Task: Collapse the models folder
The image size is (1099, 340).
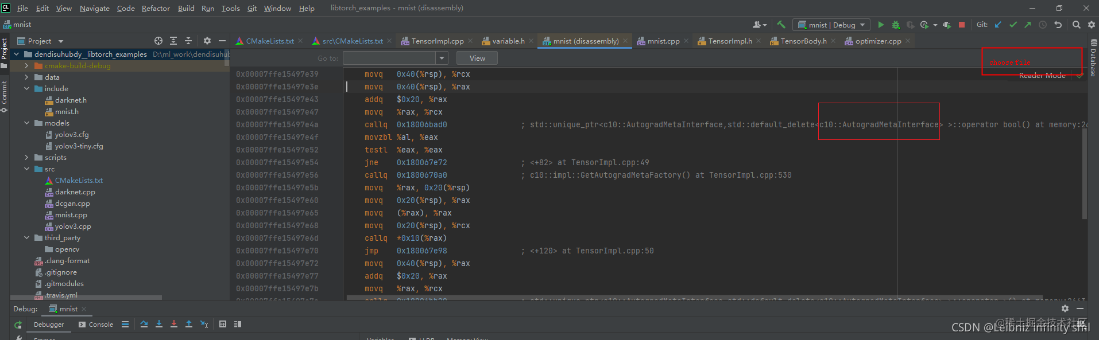Action: point(26,123)
